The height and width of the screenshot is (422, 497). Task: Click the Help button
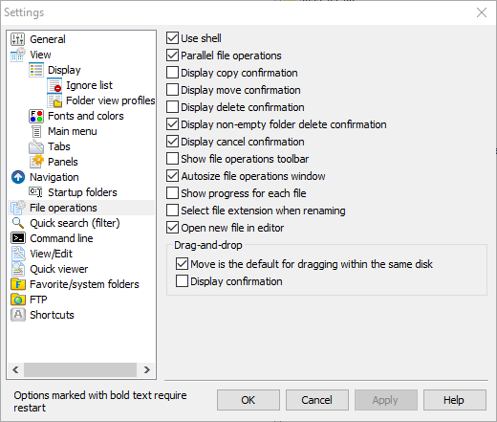(455, 400)
